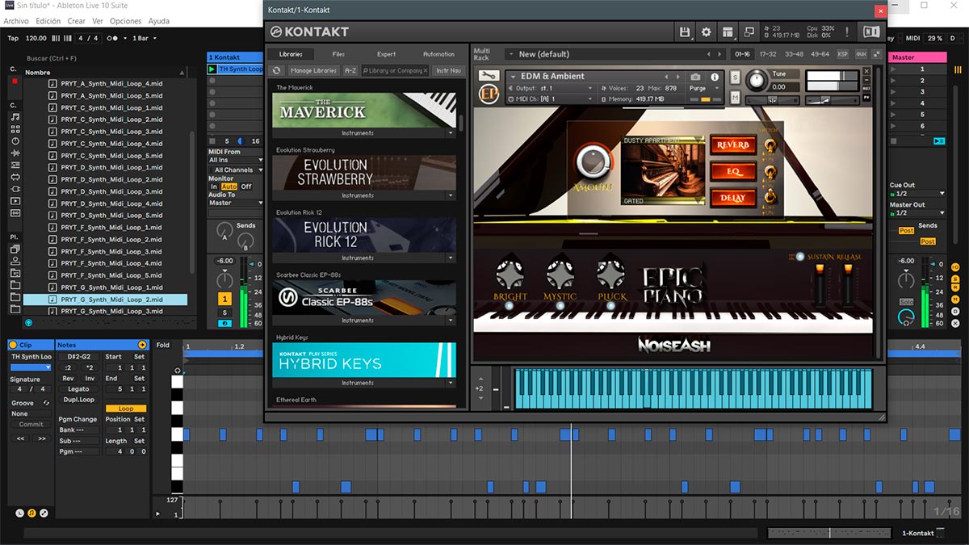Open Sounds category in Ableton browser sidebar
969x545 pixels.
click(x=15, y=116)
